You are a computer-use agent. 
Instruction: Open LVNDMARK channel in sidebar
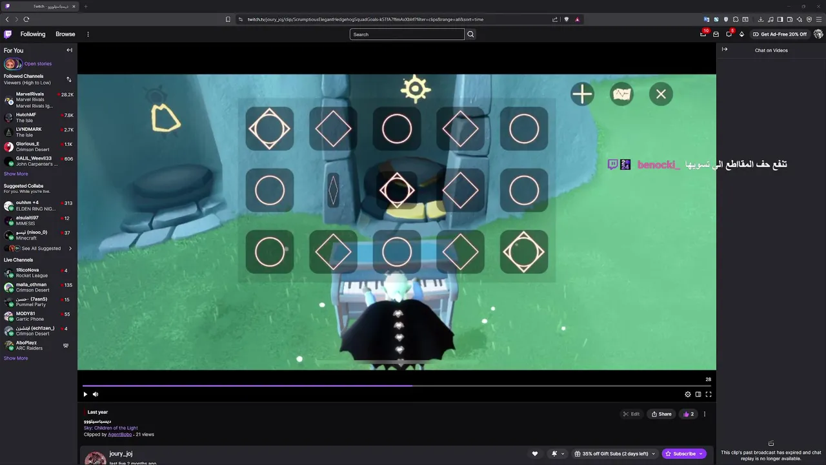coord(39,132)
